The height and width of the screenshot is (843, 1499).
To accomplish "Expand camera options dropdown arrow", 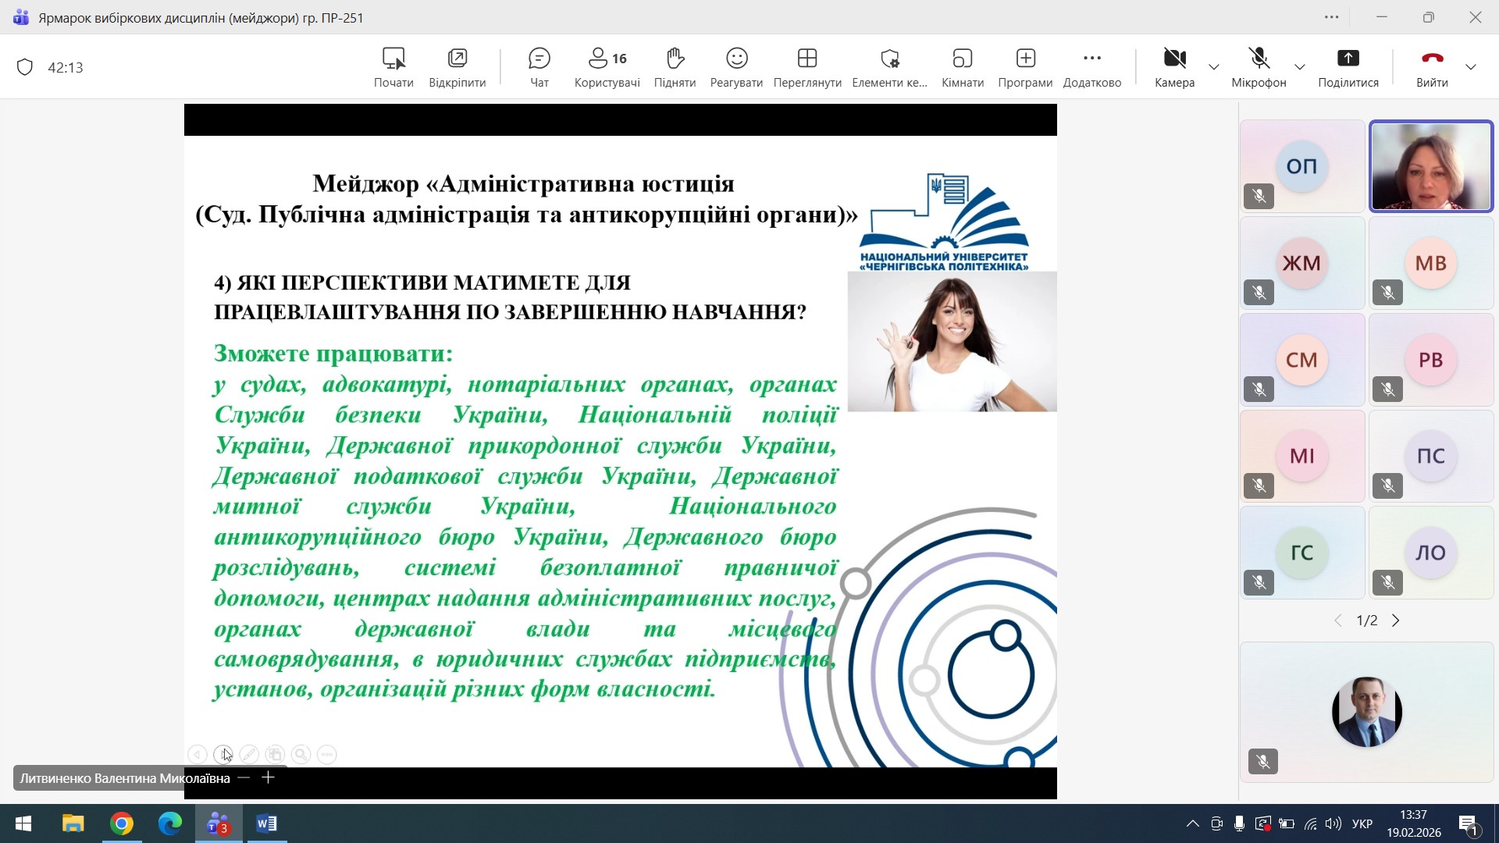I will coord(1214,67).
